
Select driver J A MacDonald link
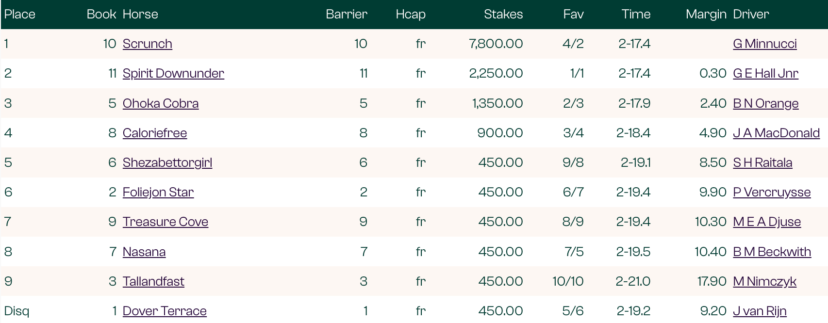tap(776, 133)
